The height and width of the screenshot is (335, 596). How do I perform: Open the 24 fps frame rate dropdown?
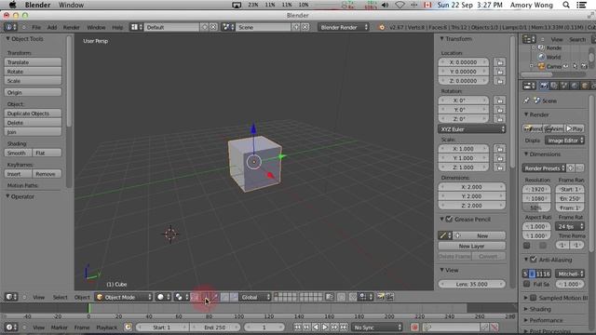tap(570, 226)
